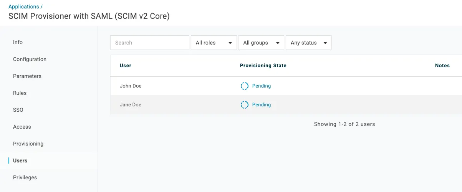
Task: Open the All groups filter dropdown
Action: pyautogui.click(x=261, y=43)
